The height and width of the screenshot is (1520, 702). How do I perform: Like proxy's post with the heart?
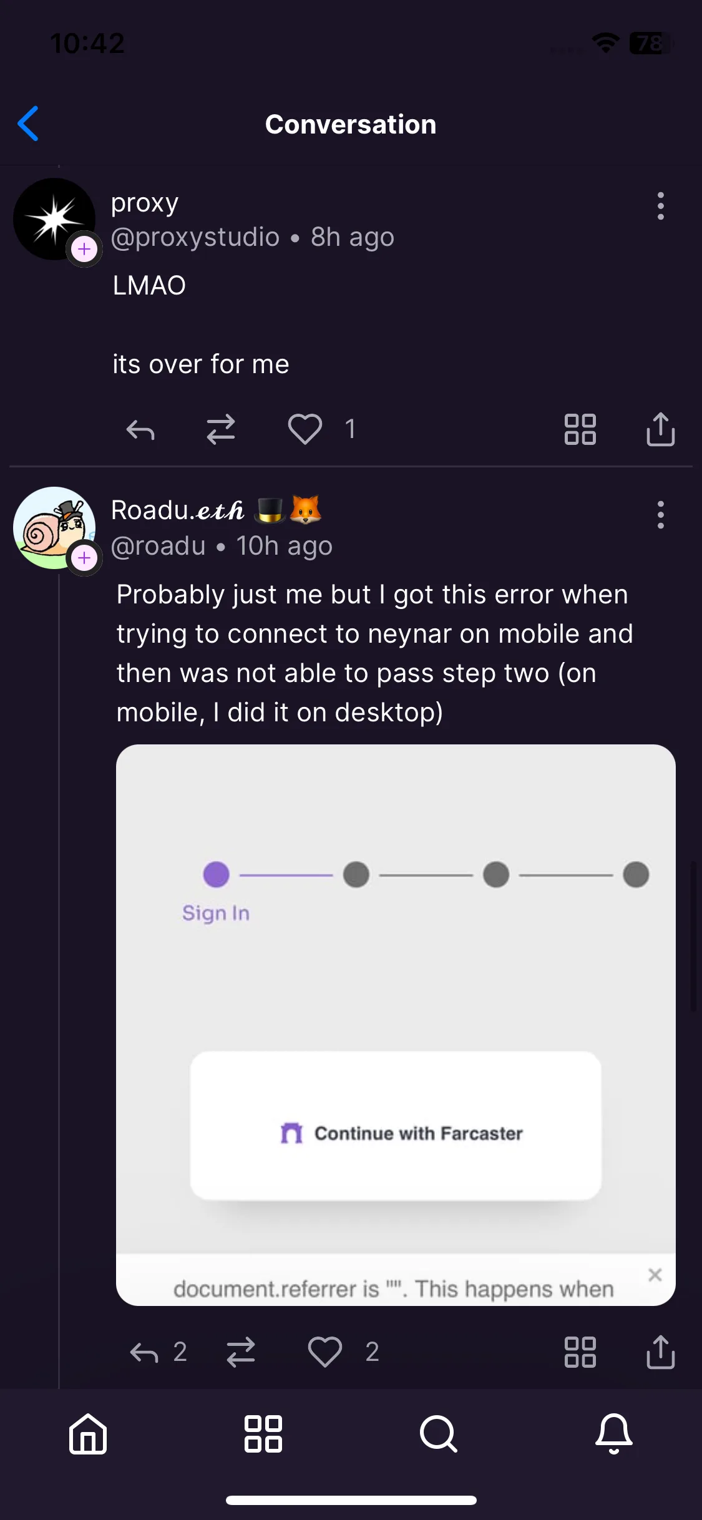pos(305,429)
